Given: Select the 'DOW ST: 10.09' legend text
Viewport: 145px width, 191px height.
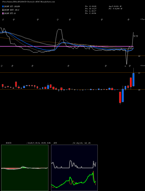Looking at the screenshot, I should point(12,6).
